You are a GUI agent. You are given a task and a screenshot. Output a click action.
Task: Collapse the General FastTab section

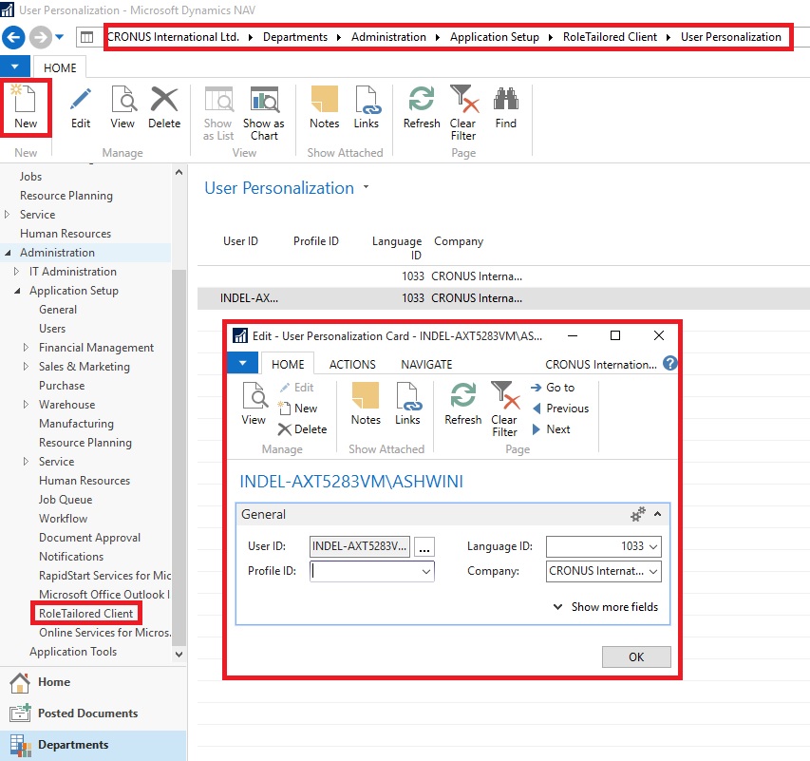pyautogui.click(x=658, y=514)
